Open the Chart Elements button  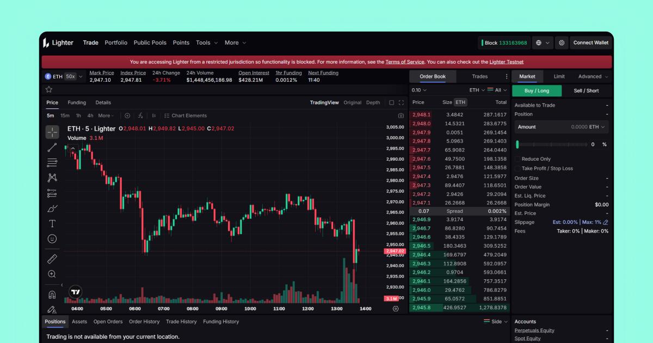[x=186, y=115]
